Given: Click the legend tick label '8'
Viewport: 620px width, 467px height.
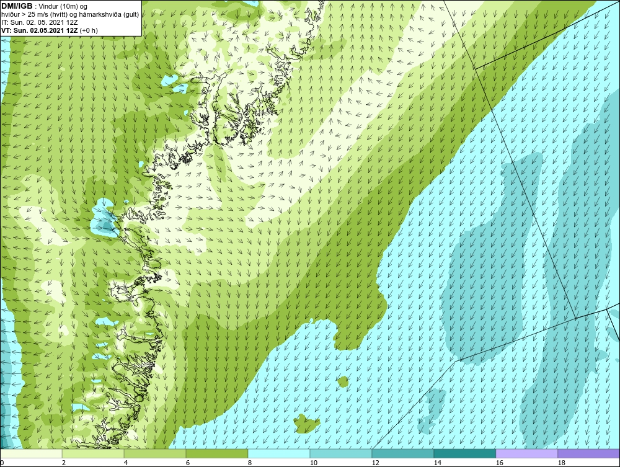Looking at the screenshot, I should pos(249,463).
